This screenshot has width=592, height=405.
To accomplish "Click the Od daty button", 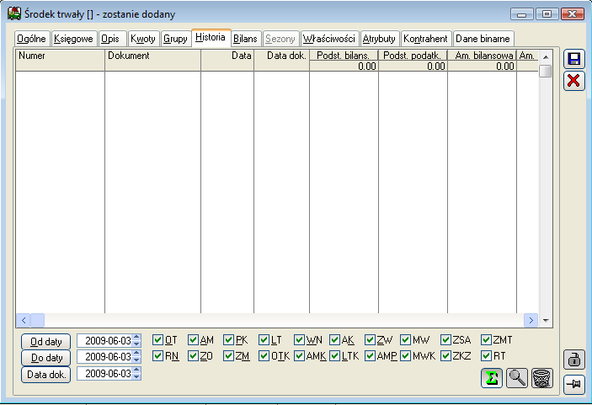I will pos(46,342).
